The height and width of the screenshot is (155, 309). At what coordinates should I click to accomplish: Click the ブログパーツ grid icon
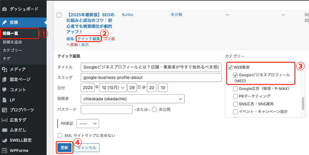click(5, 110)
